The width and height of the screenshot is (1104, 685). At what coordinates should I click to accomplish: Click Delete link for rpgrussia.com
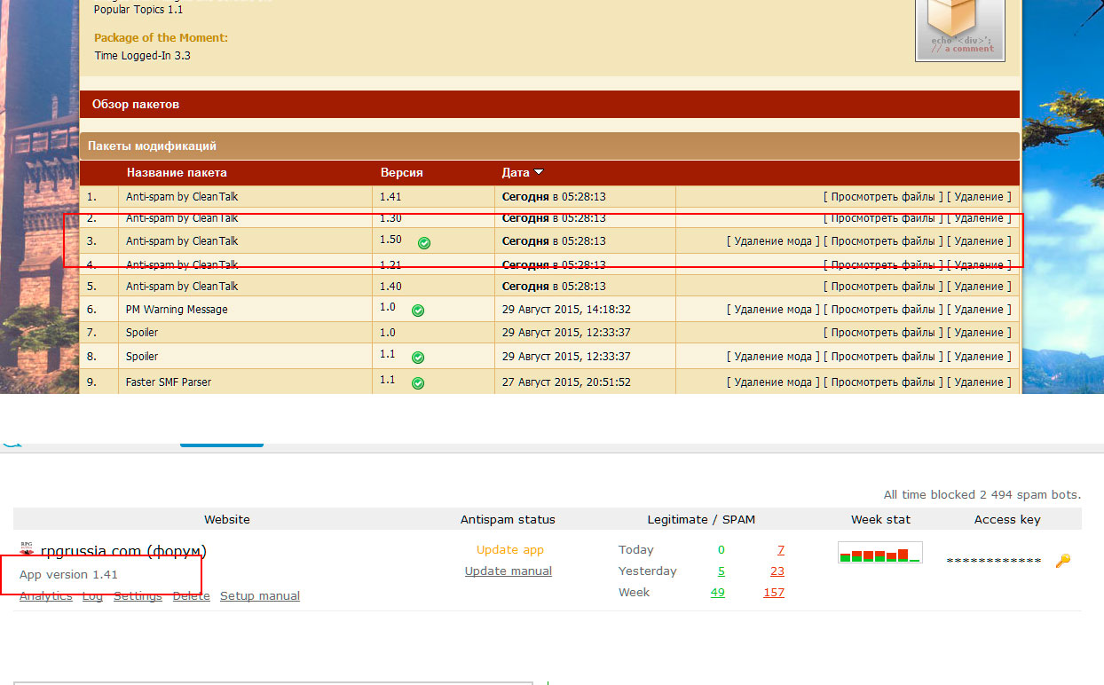pos(191,595)
